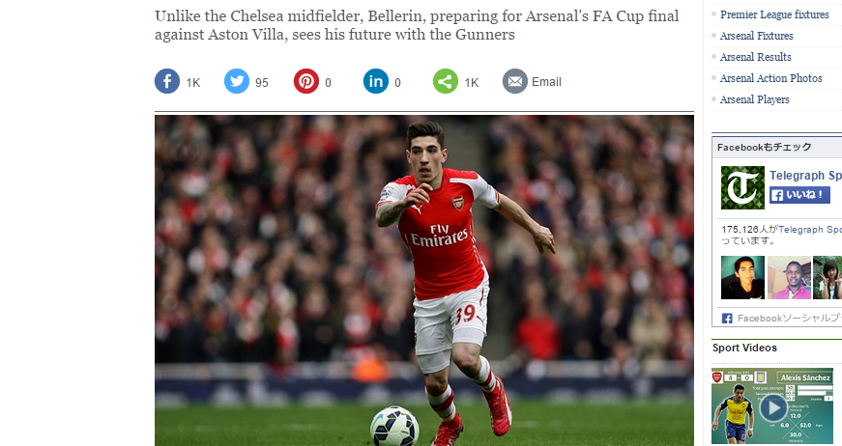The width and height of the screenshot is (842, 446).
Task: Open Arsenal Fixtures link
Action: pyautogui.click(x=757, y=36)
